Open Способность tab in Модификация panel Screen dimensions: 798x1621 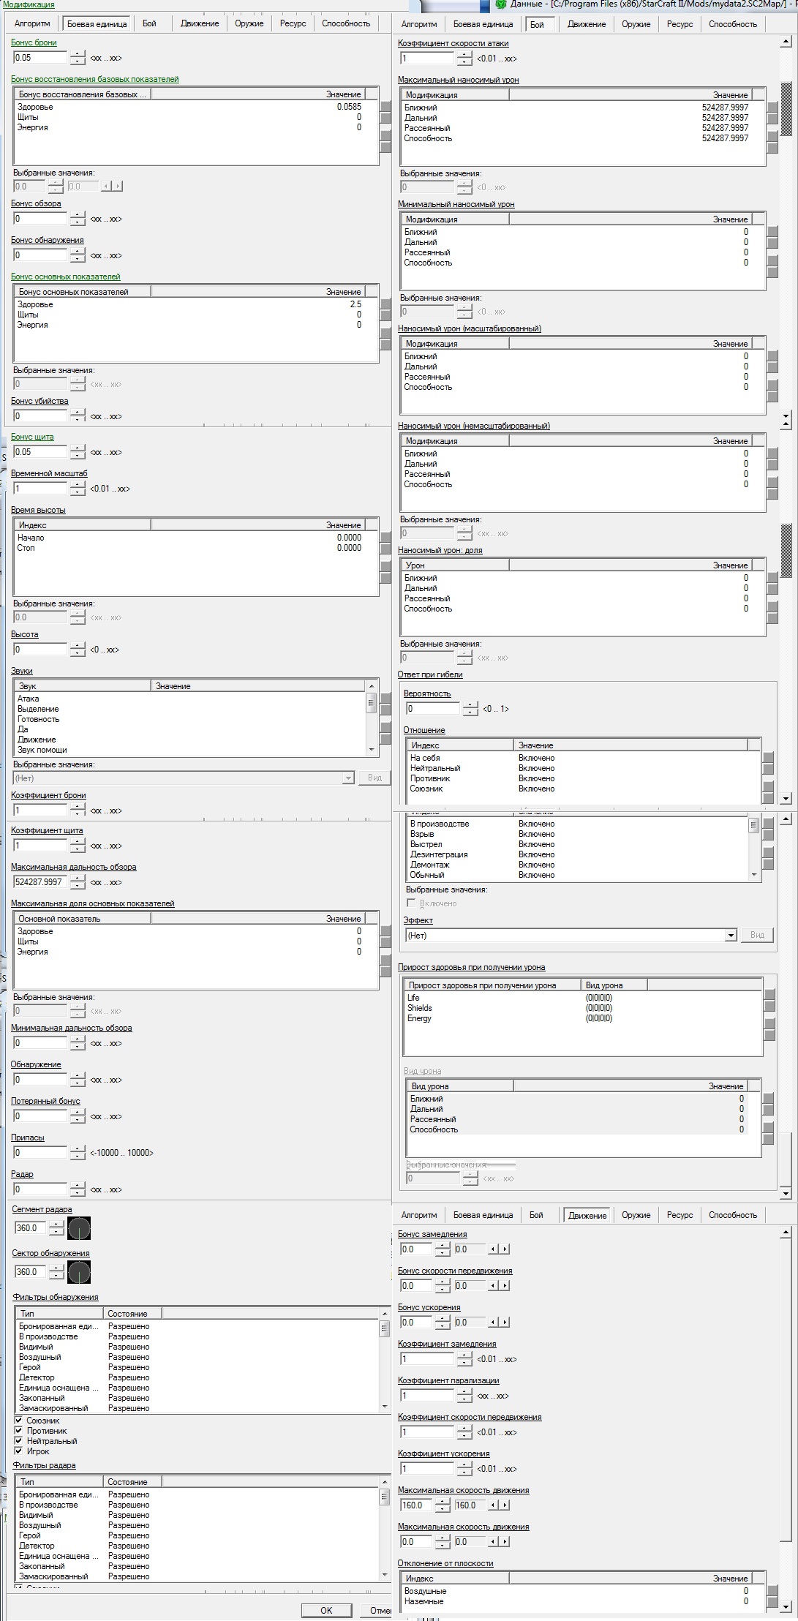[346, 23]
